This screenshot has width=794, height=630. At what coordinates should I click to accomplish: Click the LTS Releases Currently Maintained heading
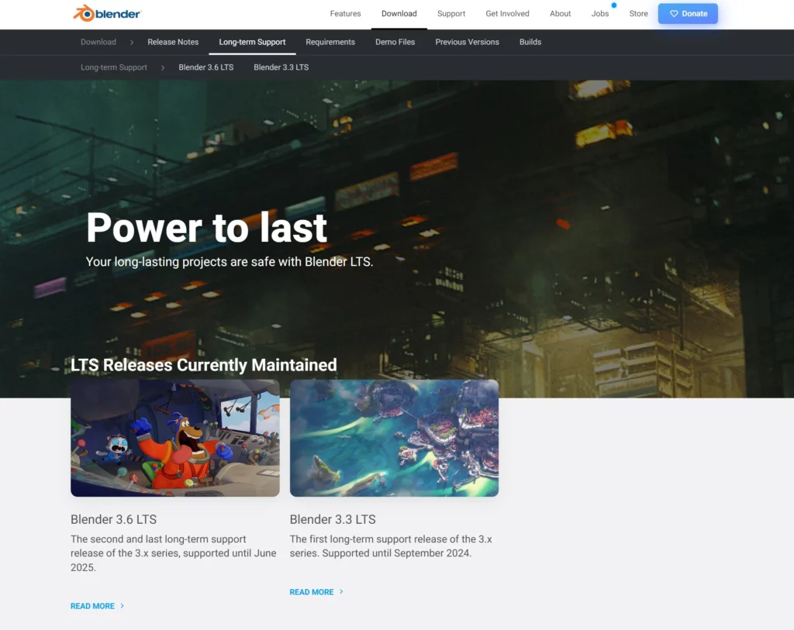pos(204,365)
